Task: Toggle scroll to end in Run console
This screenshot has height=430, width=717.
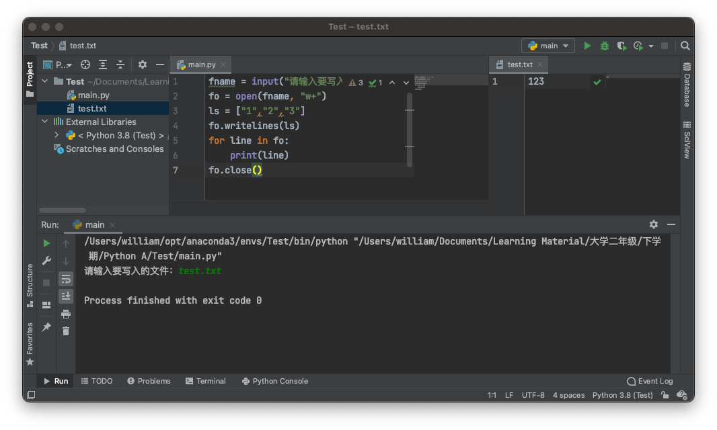Action: click(x=66, y=296)
